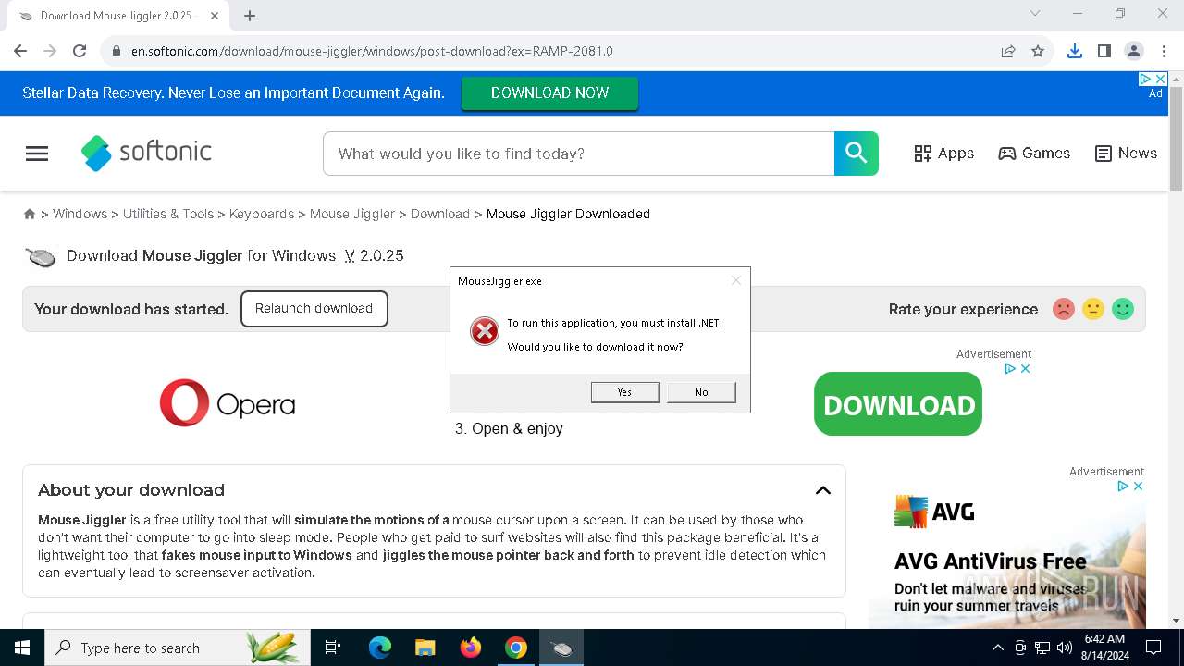The image size is (1184, 666).
Task: Open Chrome downloads icon
Action: point(1075,51)
